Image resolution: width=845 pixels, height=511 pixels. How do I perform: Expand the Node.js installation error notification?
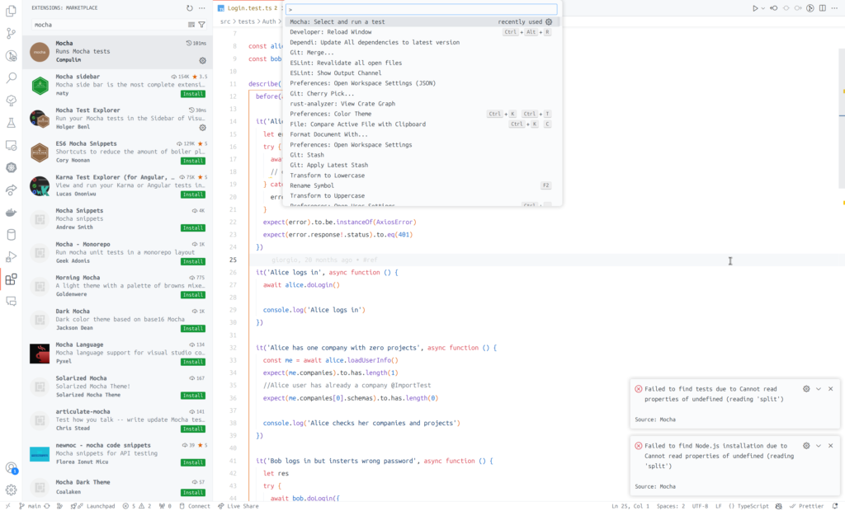coord(819,446)
